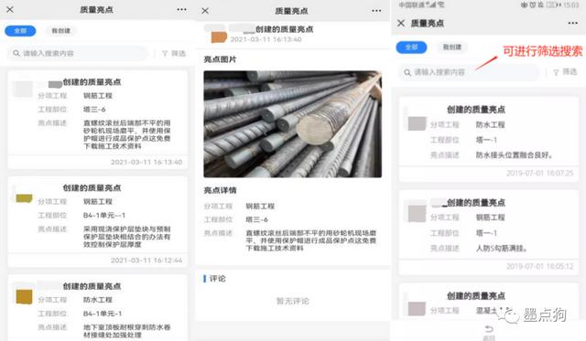586x341 pixels.
Task: Click search magnifier icon on left screen
Action: click(16, 53)
